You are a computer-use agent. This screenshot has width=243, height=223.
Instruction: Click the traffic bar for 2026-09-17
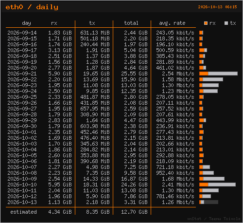(x=203, y=50)
